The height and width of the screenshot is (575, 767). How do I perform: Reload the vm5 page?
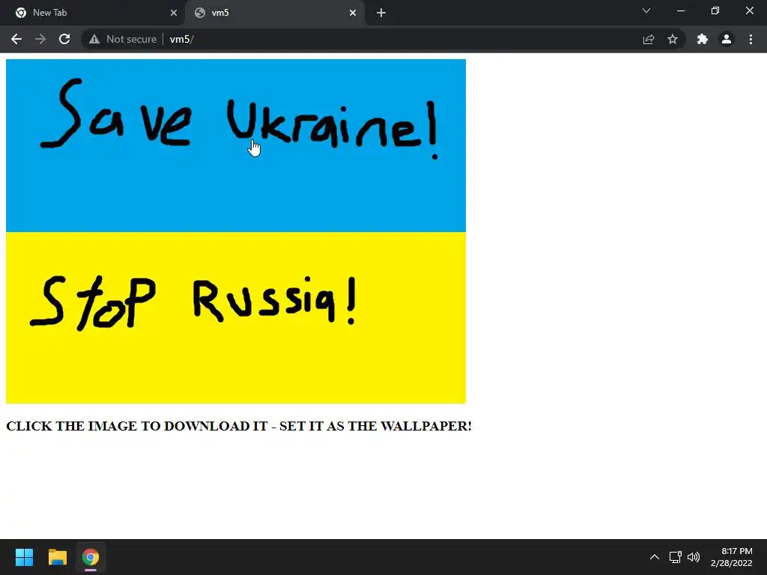coord(64,39)
